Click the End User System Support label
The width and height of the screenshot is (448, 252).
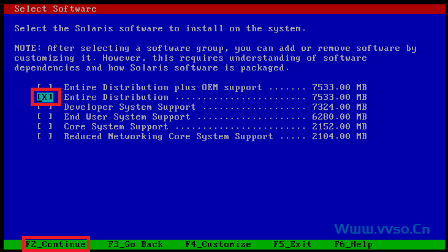click(x=127, y=116)
